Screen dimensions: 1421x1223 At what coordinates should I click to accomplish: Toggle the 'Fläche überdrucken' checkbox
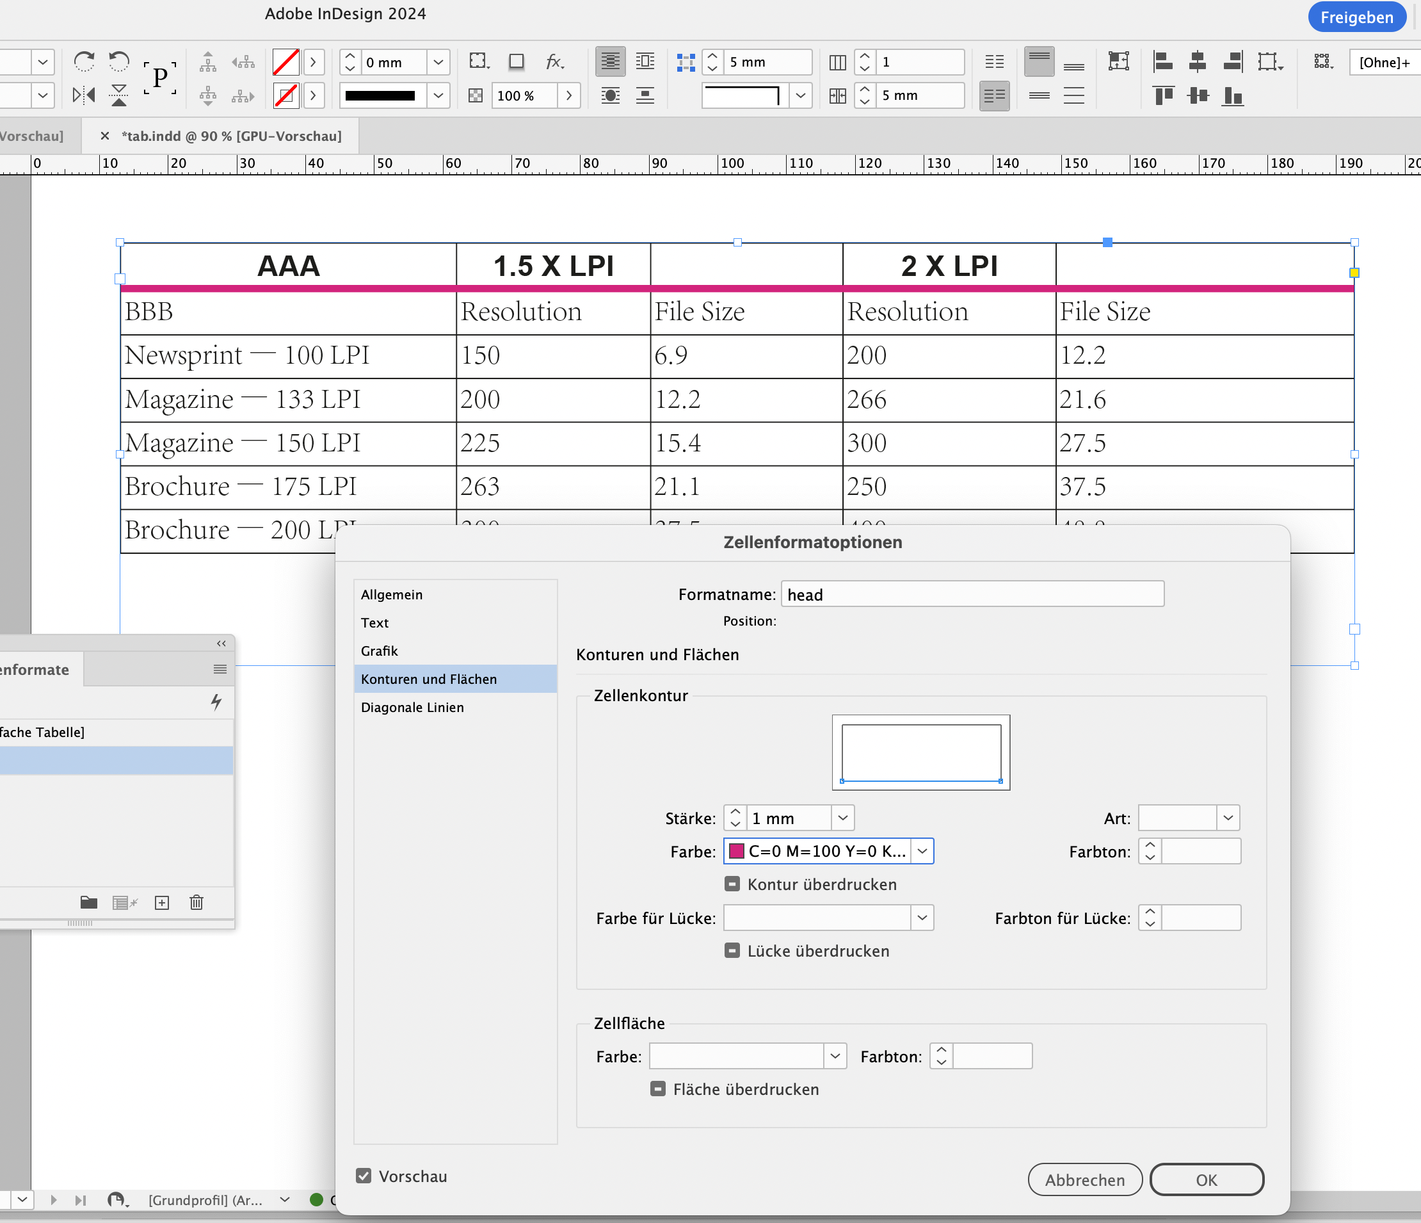pyautogui.click(x=658, y=1089)
